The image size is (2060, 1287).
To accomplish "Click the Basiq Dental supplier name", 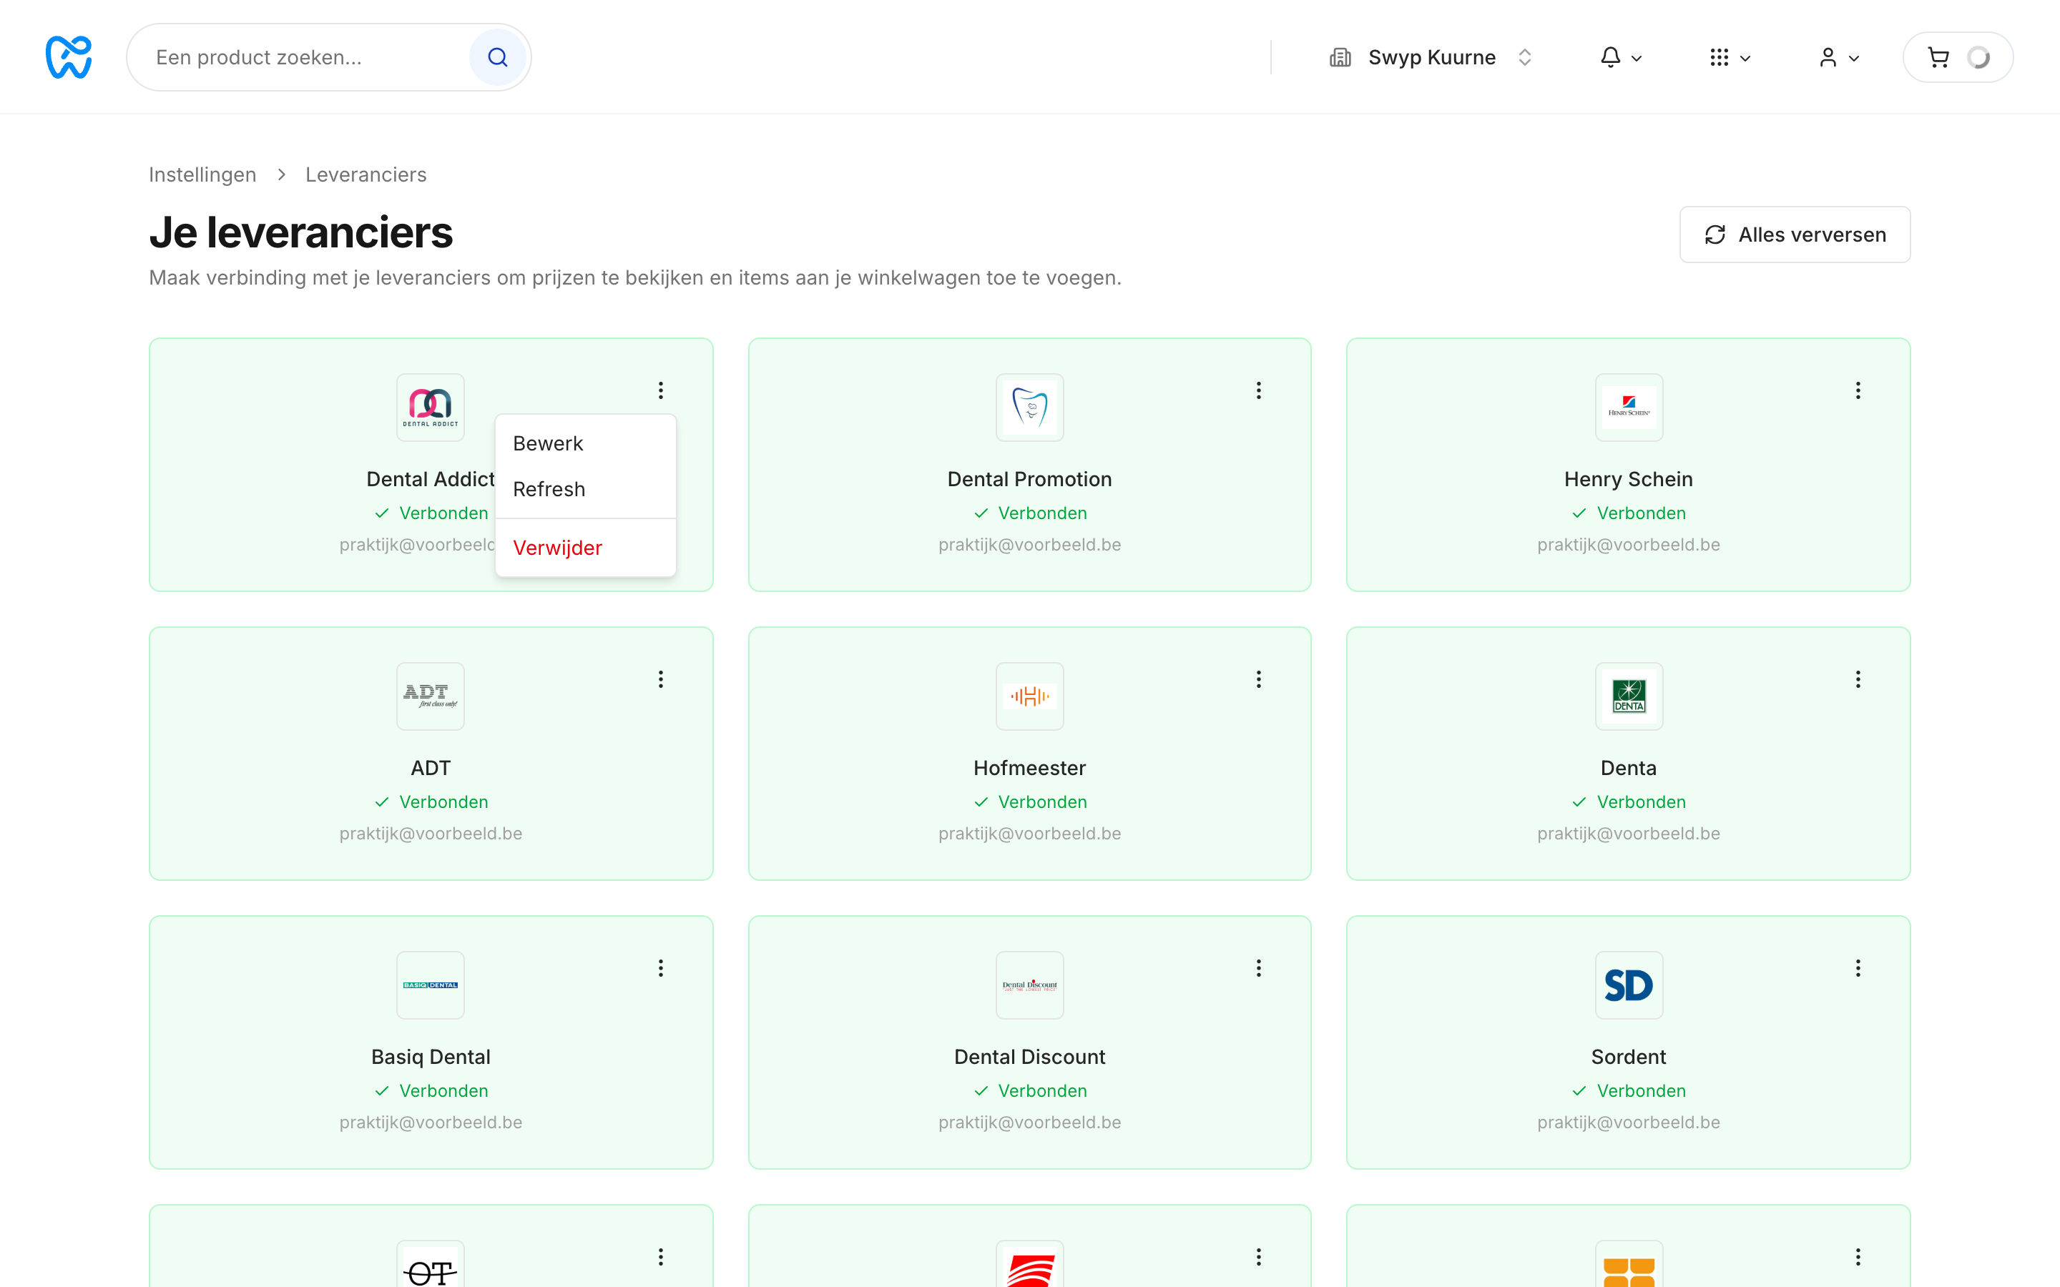I will coord(431,1056).
